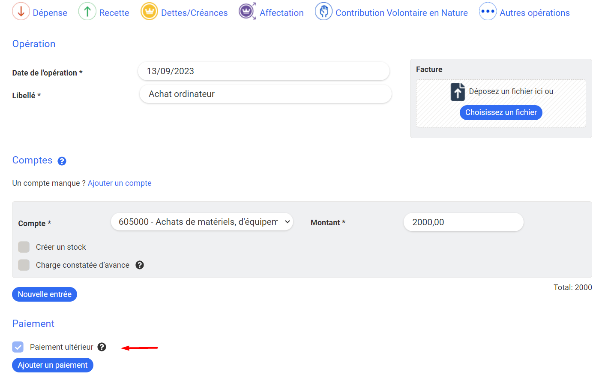Click the Ajouter un compte link

coord(120,183)
